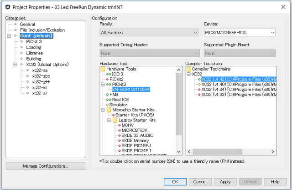The width and height of the screenshot is (292, 190).
Task: Click the Apply button
Action: click(x=225, y=182)
